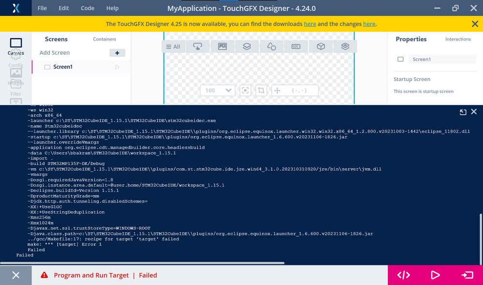Open the Images widget category icon
The height and width of the screenshot is (285, 483).
(x=222, y=47)
